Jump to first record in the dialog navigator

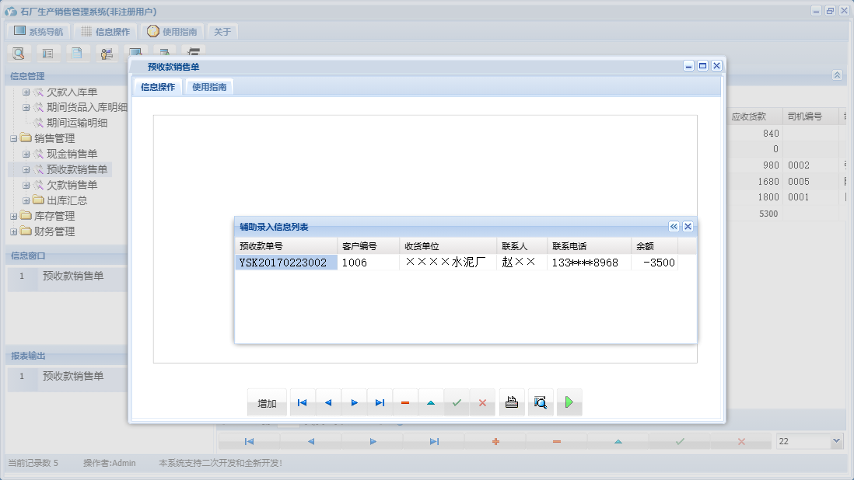tap(303, 402)
